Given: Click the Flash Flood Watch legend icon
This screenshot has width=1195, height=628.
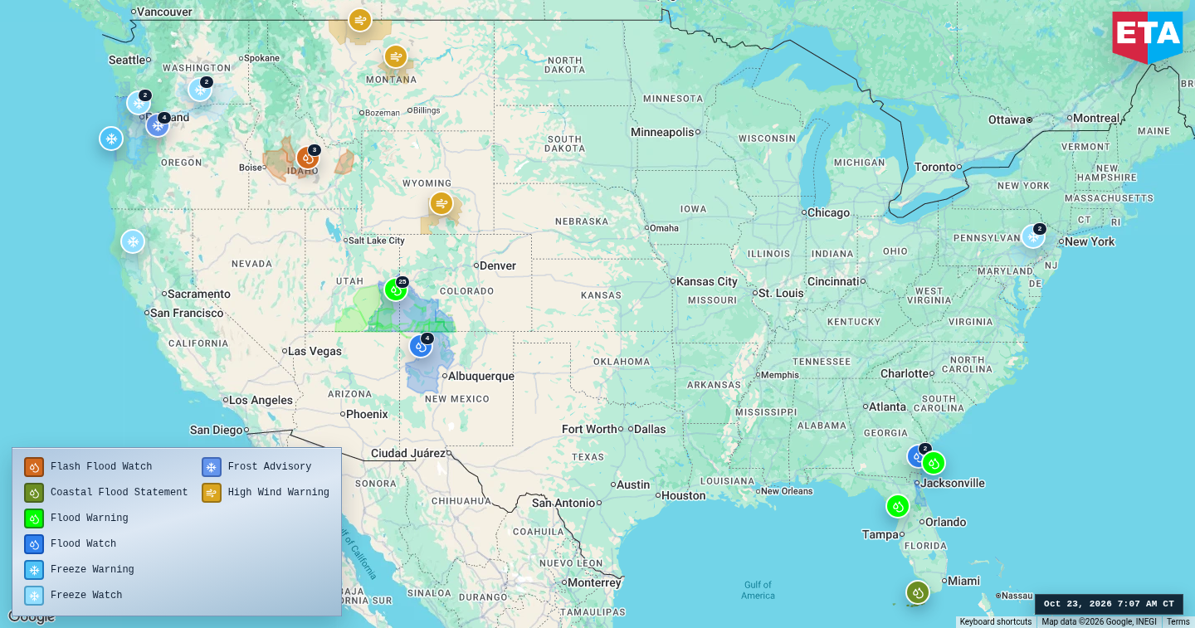Looking at the screenshot, I should coord(34,467).
